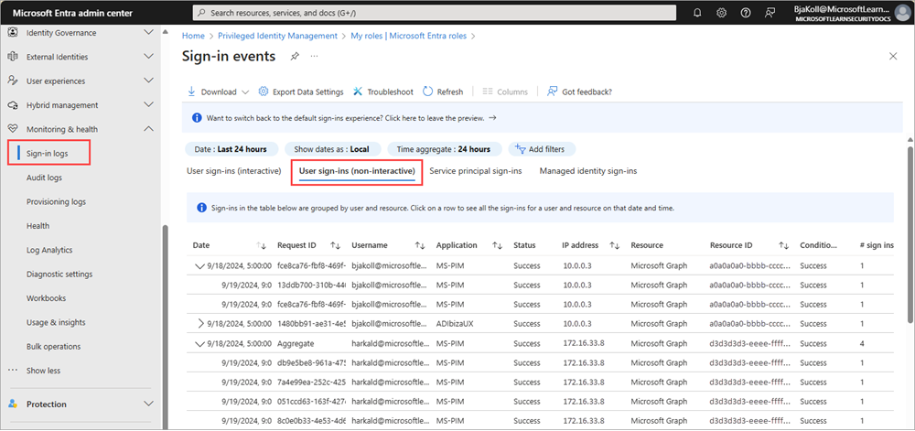This screenshot has height=431, width=915.
Task: Switch to User sign-ins (interactive) tab
Action: pyautogui.click(x=234, y=171)
